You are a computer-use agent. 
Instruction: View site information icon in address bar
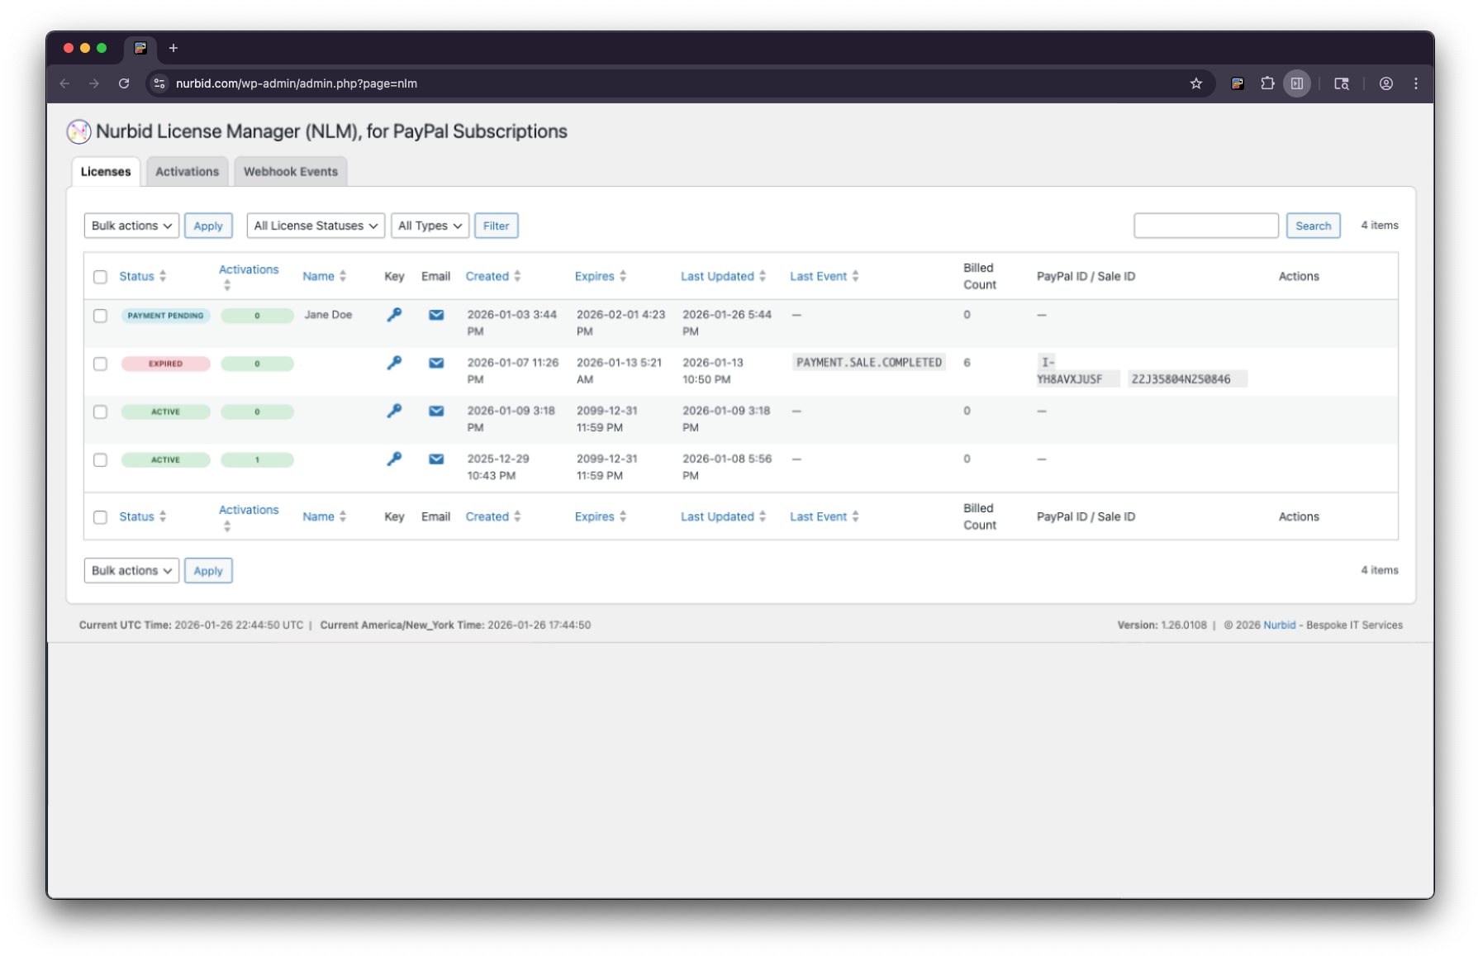tap(159, 83)
